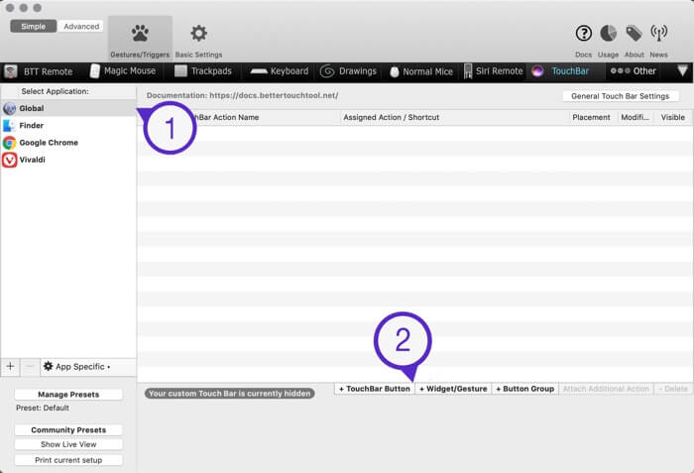This screenshot has width=694, height=473.
Task: Sort by Modifi... column header
Action: click(635, 117)
